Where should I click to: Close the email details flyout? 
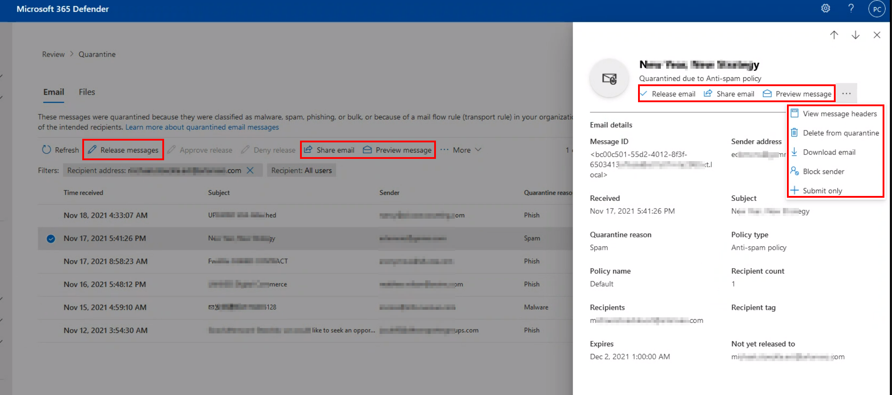[877, 35]
